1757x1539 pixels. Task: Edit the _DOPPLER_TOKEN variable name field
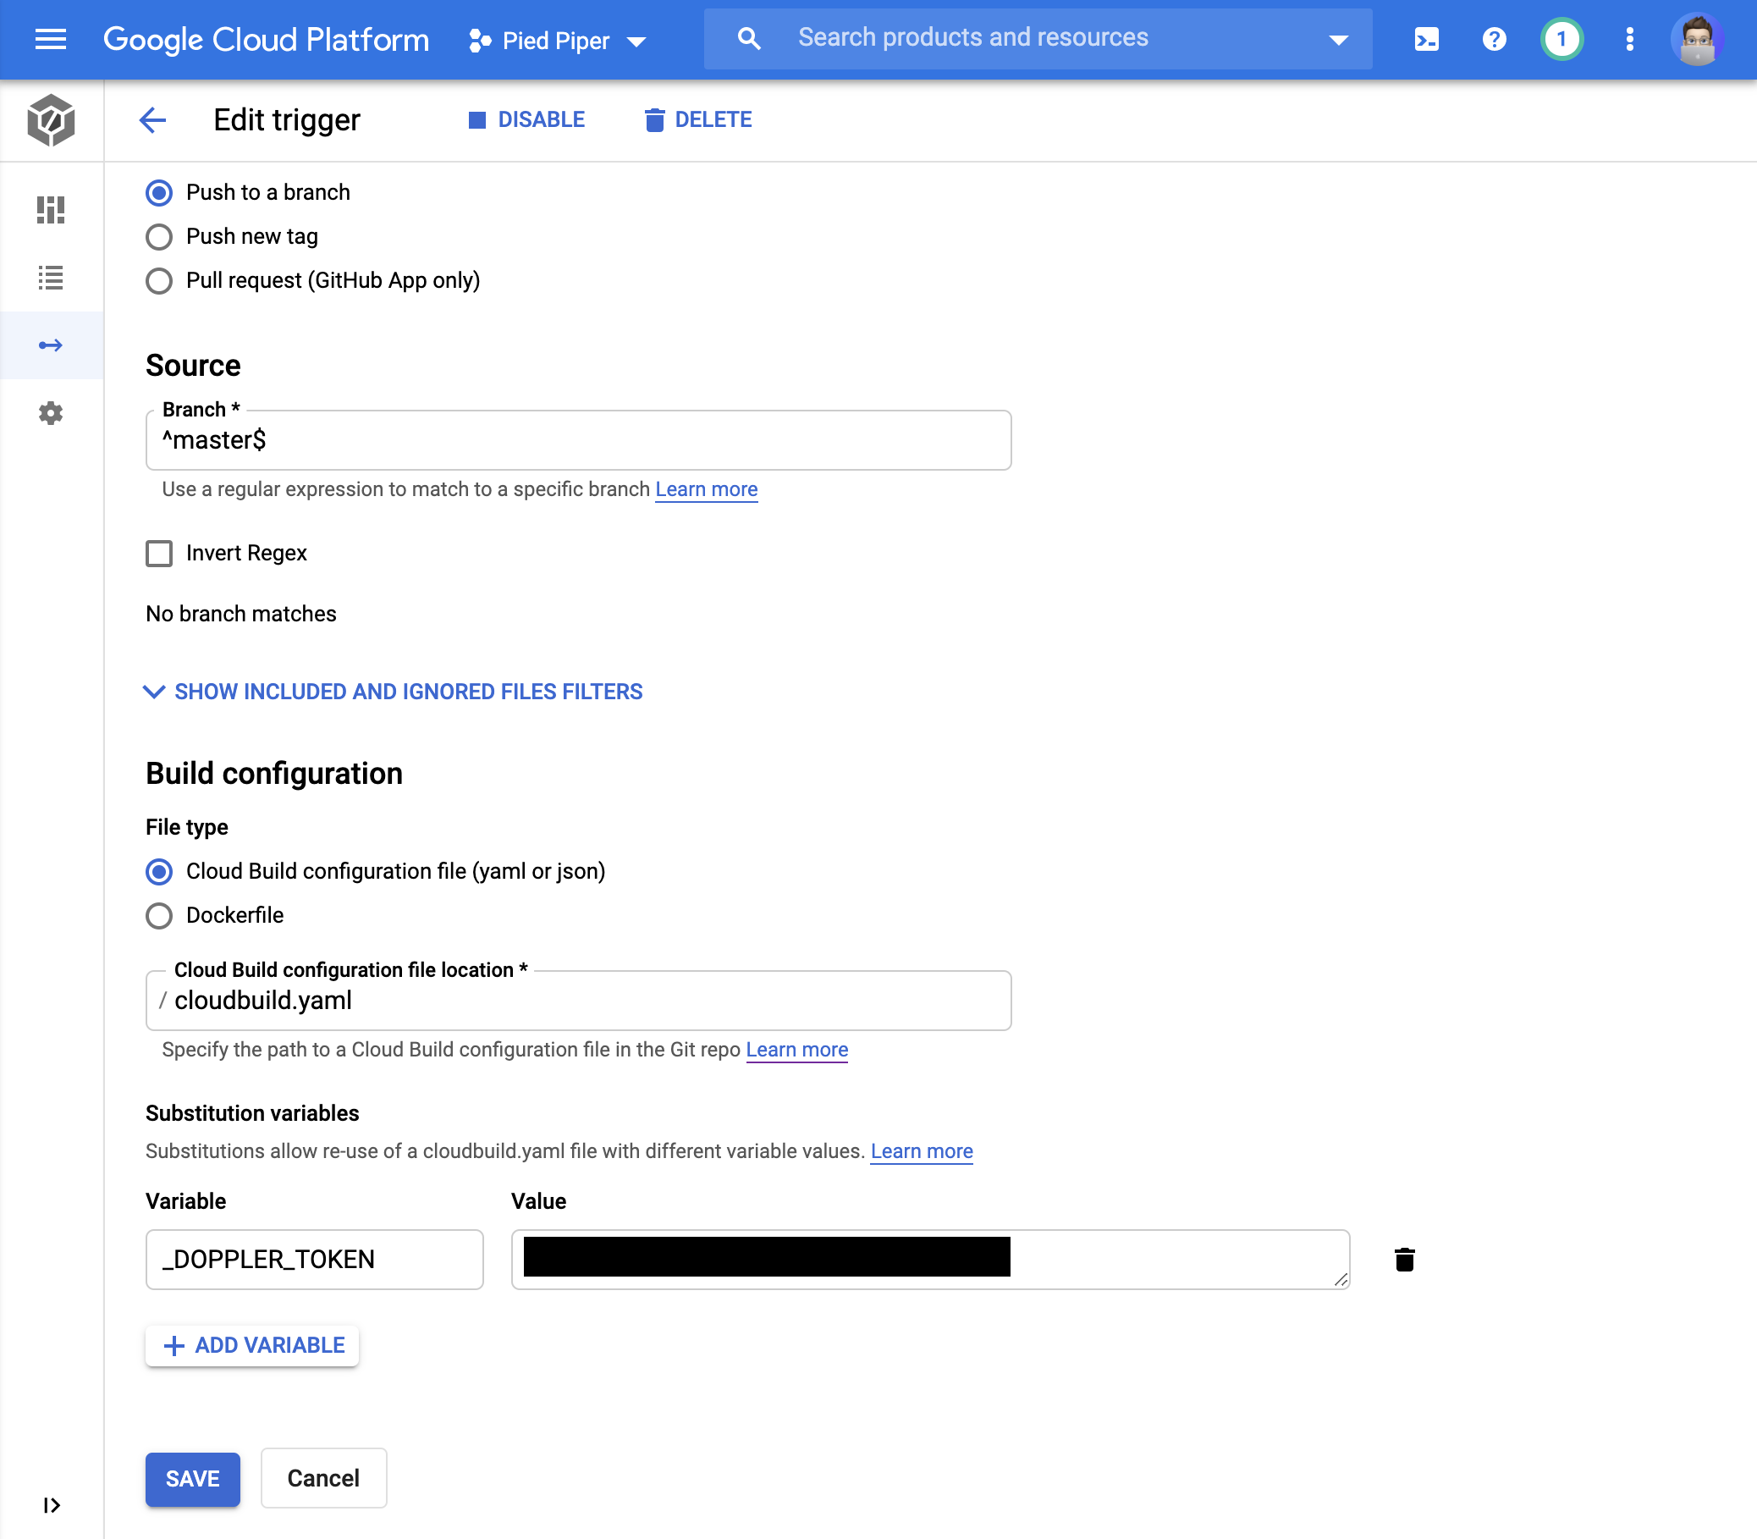[x=314, y=1259]
